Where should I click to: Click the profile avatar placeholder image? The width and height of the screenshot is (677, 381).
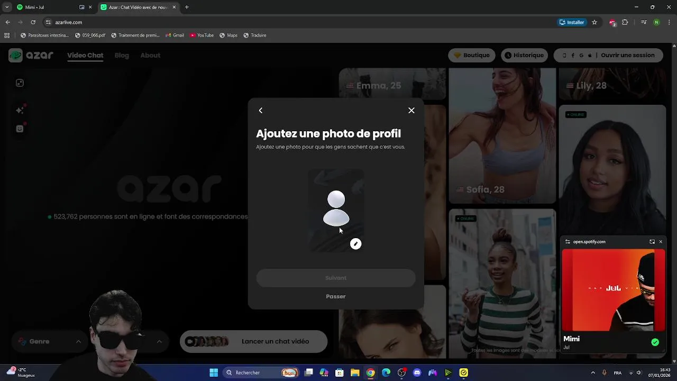336,210
